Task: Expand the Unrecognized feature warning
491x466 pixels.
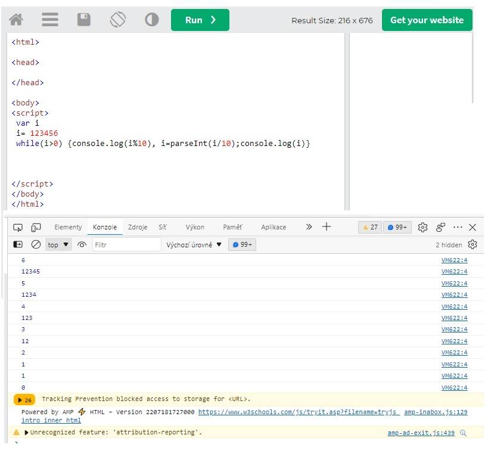Action: click(26, 433)
